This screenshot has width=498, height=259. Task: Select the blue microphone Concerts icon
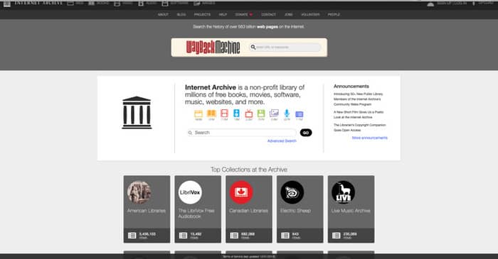(287, 114)
